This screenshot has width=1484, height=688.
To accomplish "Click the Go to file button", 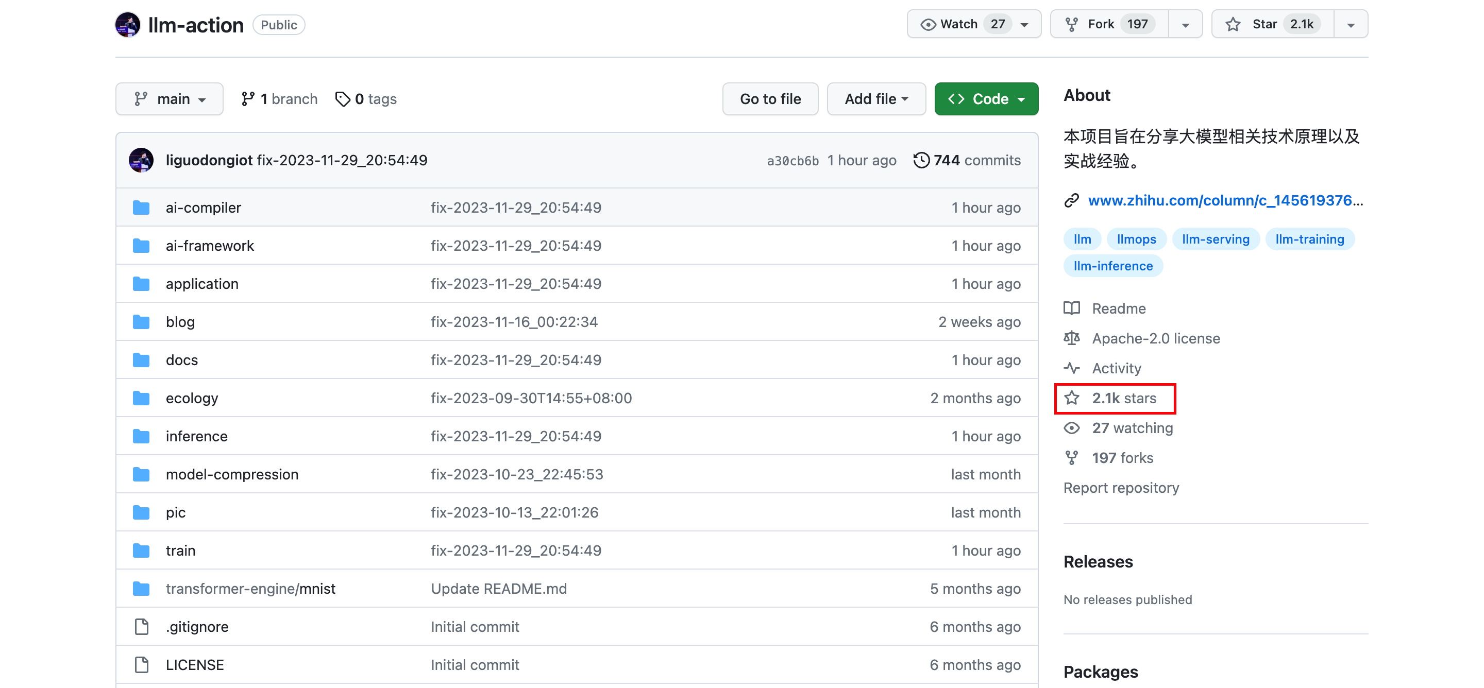I will coord(770,98).
